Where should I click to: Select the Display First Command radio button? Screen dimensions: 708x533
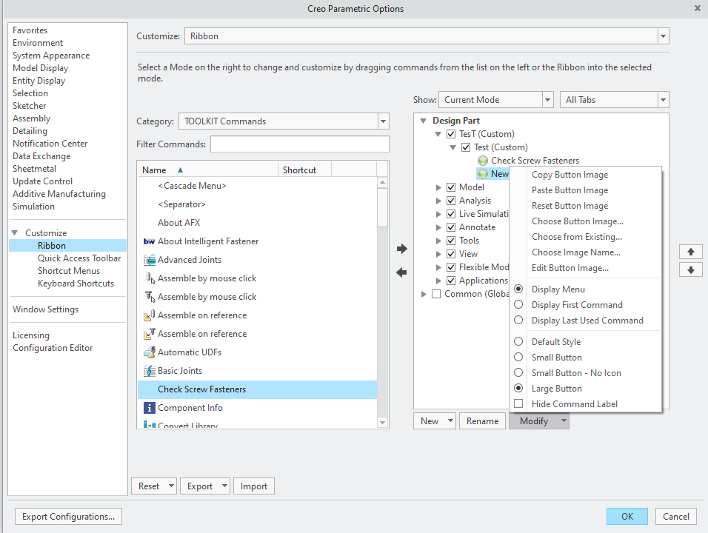(x=518, y=304)
